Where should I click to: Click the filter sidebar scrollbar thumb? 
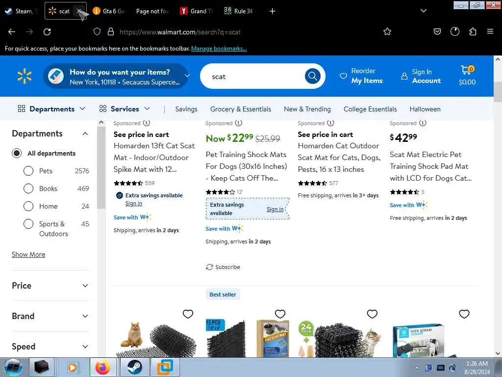click(101, 168)
